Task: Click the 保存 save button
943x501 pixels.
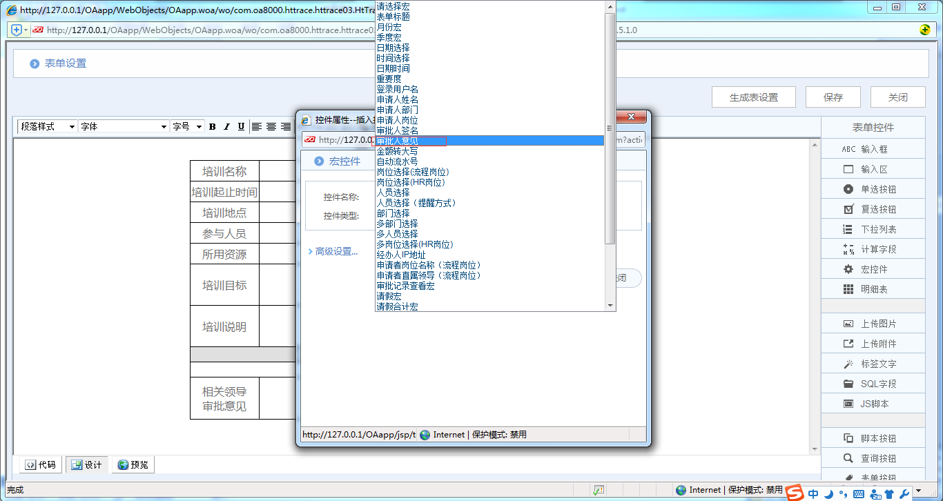Action: pyautogui.click(x=833, y=97)
